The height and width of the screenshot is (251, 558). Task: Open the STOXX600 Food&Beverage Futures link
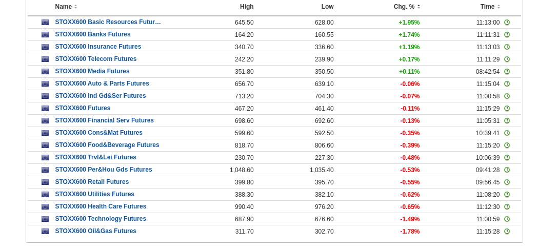[x=107, y=145]
